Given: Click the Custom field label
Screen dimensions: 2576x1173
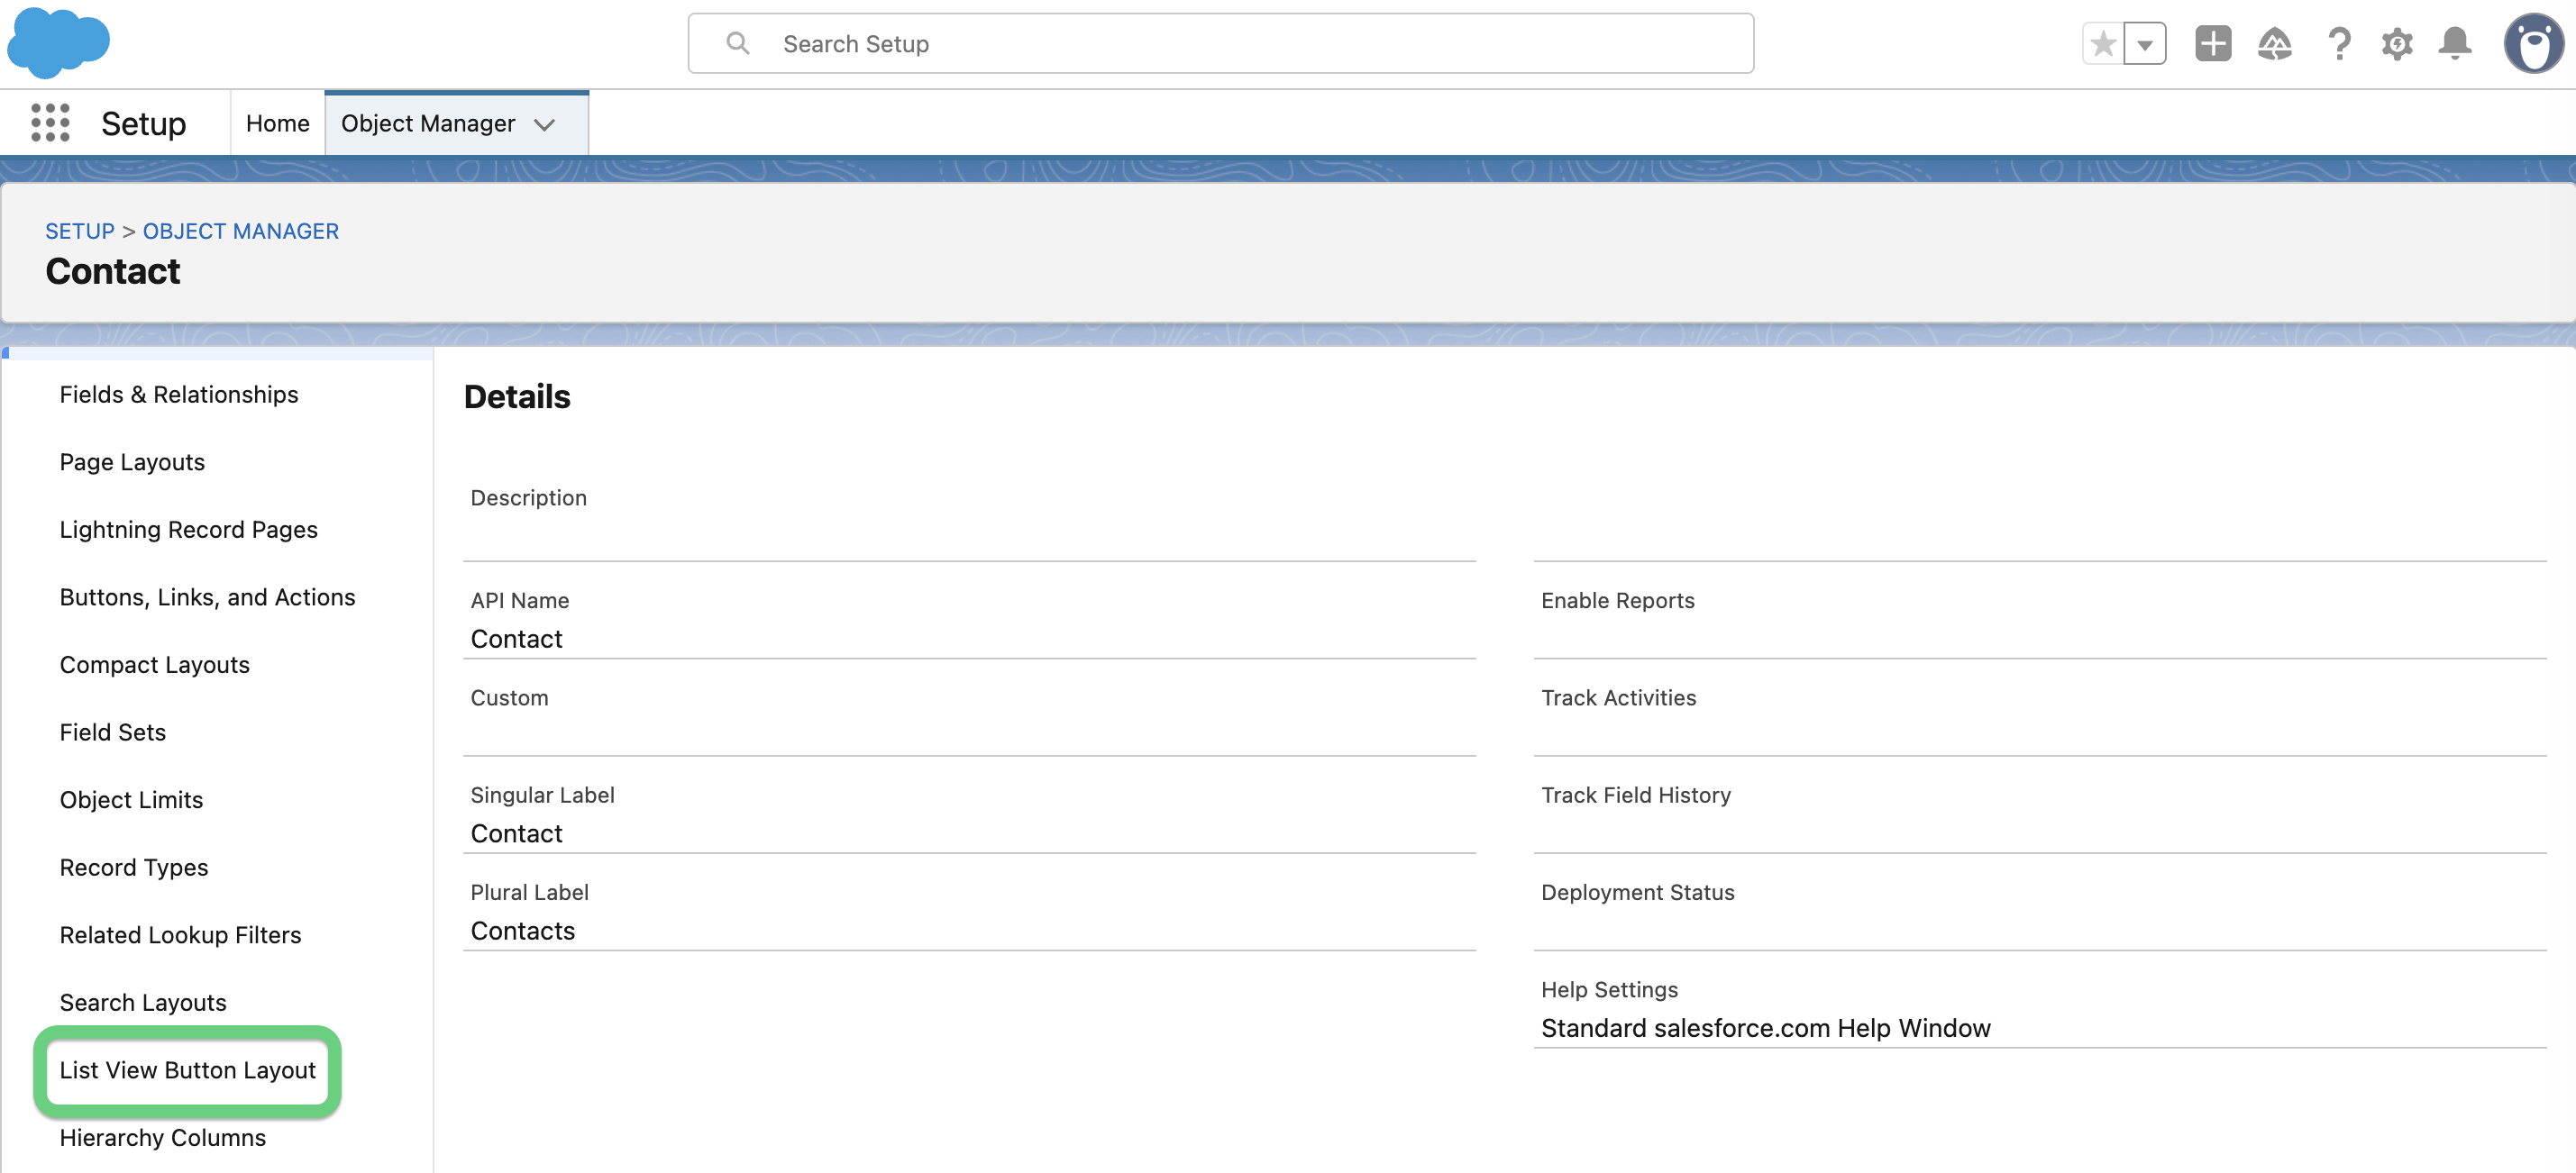Looking at the screenshot, I should coord(510,698).
